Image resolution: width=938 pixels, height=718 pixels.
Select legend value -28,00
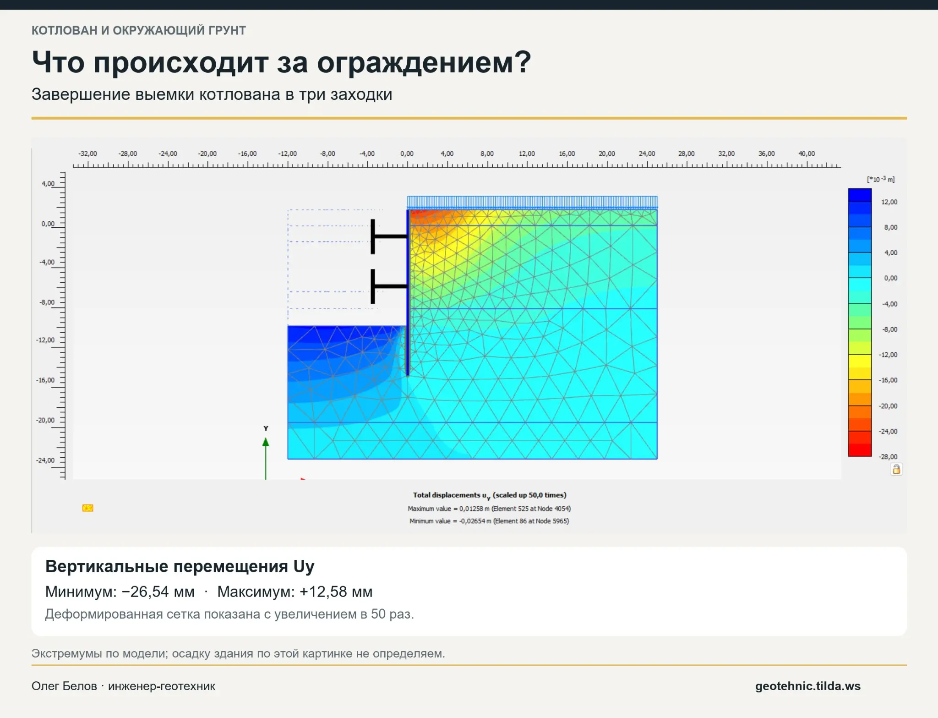[x=888, y=457]
